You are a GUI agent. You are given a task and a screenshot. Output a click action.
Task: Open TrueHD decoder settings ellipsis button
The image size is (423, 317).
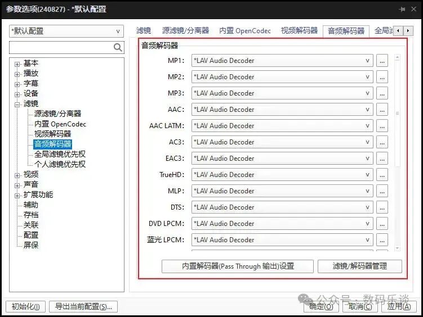[382, 175]
